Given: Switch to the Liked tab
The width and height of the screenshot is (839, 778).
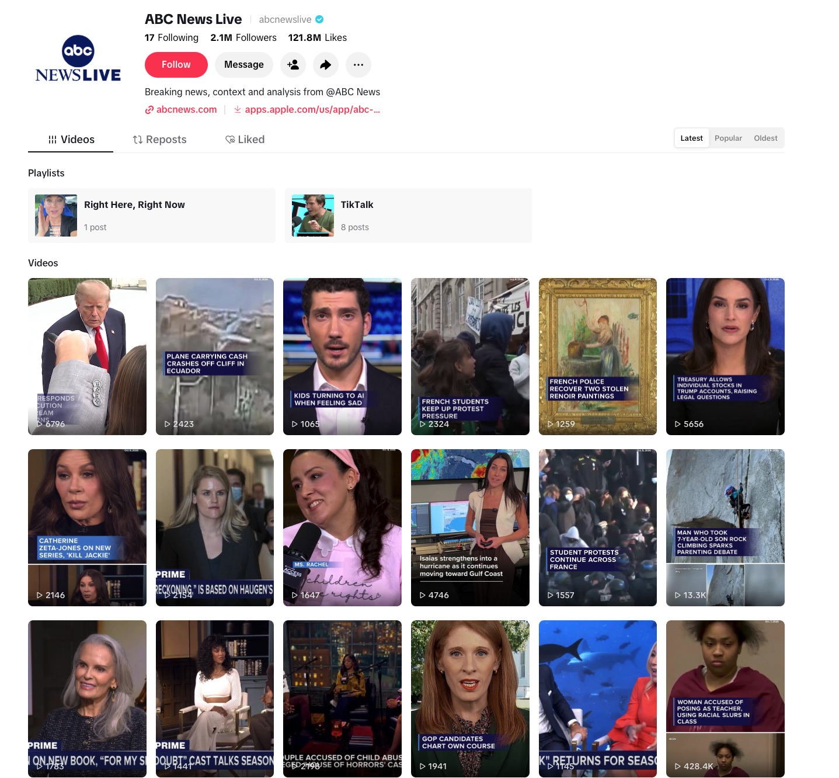Looking at the screenshot, I should pyautogui.click(x=245, y=140).
